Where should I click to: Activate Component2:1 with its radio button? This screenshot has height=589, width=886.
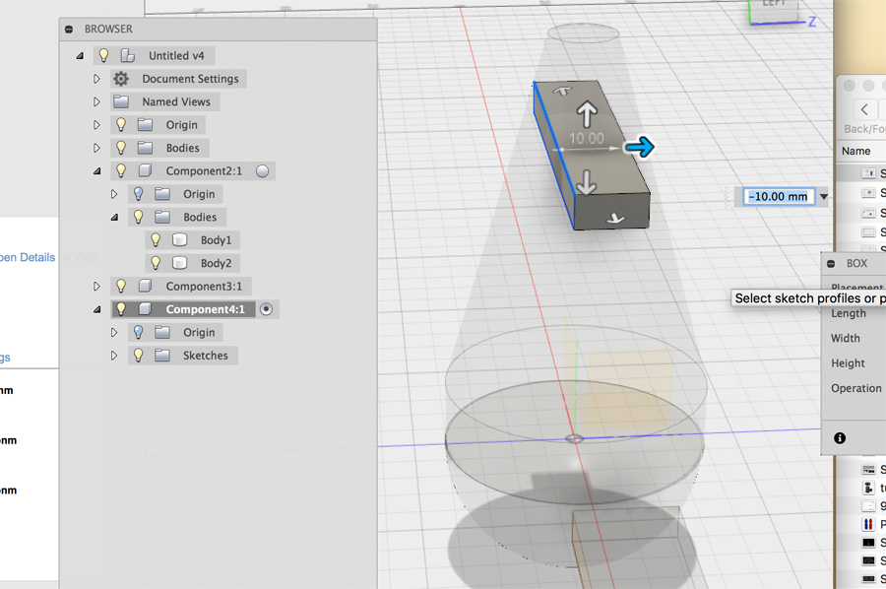click(x=262, y=171)
